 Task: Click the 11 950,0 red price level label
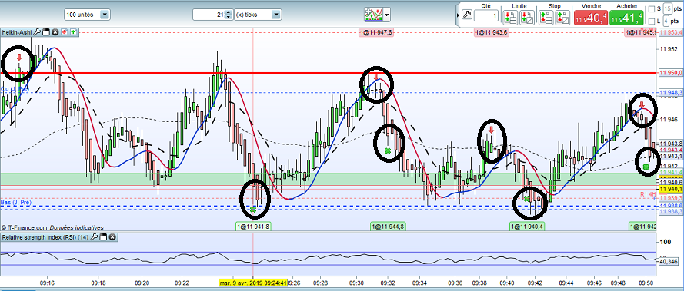pos(671,73)
